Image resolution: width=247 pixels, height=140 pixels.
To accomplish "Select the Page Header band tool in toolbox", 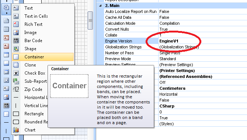I will click(6, 21).
